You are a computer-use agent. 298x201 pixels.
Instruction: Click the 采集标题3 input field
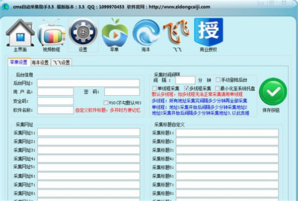pos(227,150)
